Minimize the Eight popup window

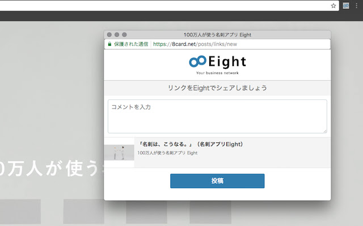(x=117, y=34)
